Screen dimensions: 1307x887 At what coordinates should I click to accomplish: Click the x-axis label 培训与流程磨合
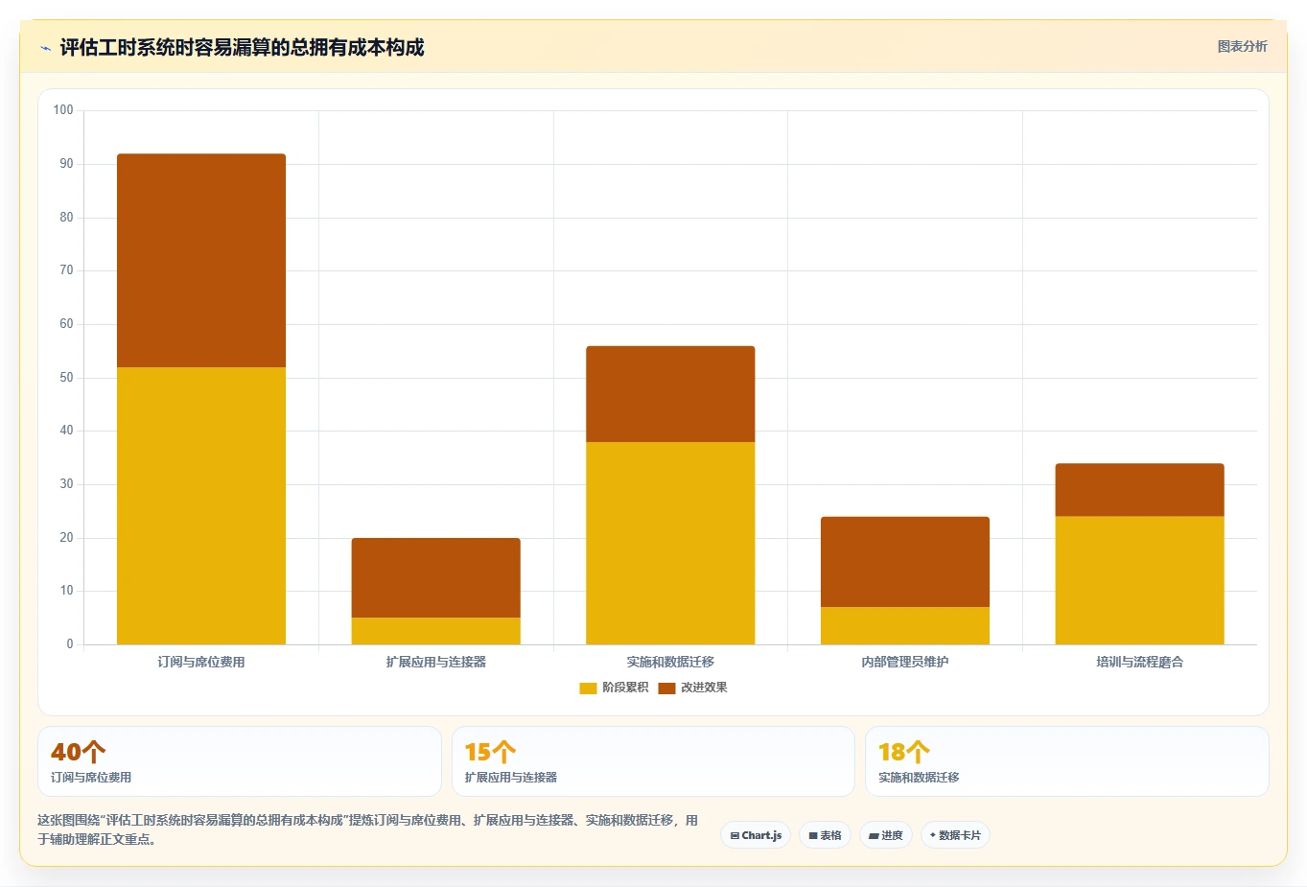(x=1140, y=662)
